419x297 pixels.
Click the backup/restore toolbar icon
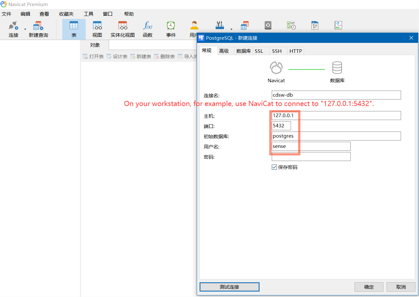(x=268, y=25)
